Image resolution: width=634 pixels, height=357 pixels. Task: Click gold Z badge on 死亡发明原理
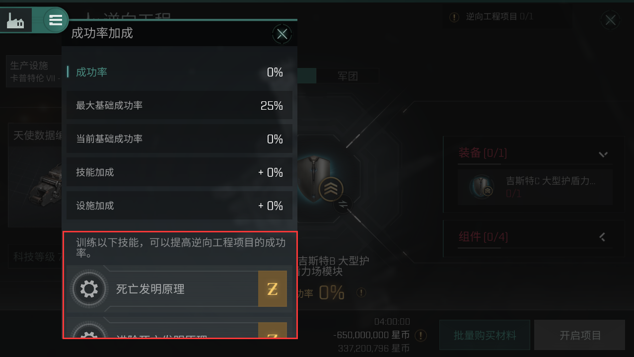(x=272, y=289)
